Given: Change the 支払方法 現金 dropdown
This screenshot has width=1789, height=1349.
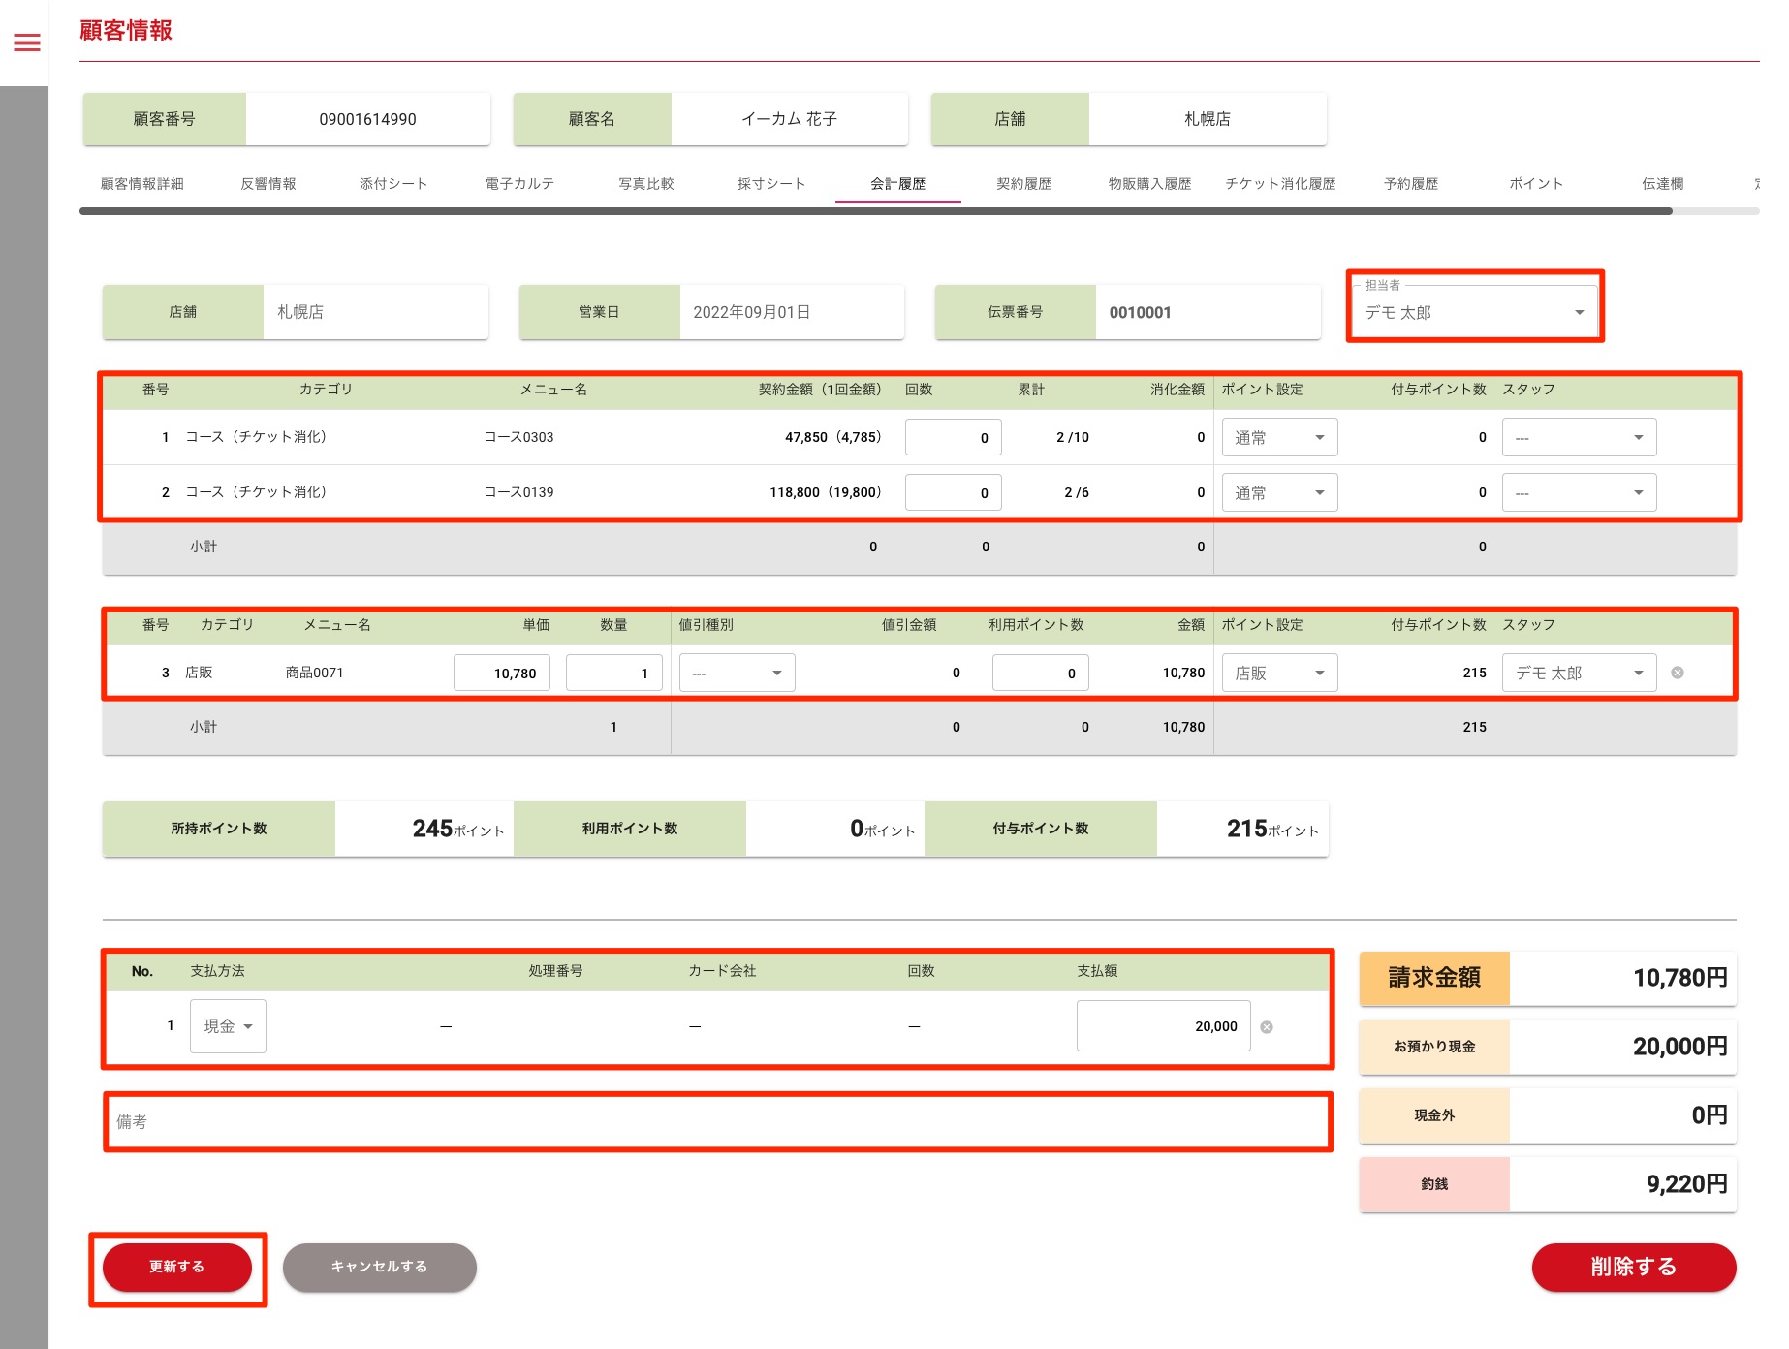Looking at the screenshot, I should pyautogui.click(x=228, y=1026).
